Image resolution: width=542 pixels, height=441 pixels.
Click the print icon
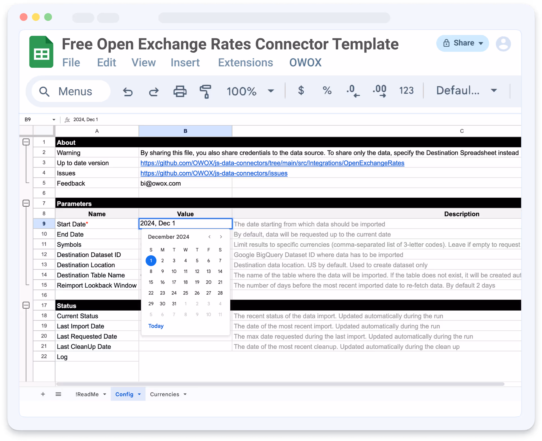(180, 91)
